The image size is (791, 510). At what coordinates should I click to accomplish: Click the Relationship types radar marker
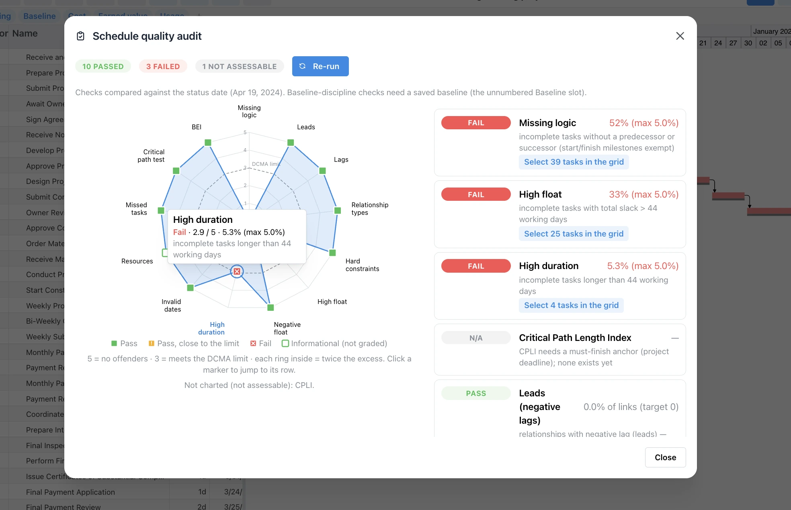(x=338, y=210)
